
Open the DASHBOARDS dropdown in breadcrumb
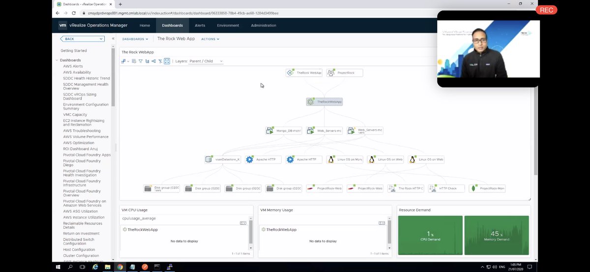point(135,39)
